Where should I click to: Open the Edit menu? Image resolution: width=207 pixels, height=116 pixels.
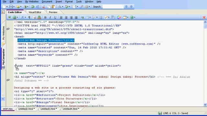click(12, 2)
